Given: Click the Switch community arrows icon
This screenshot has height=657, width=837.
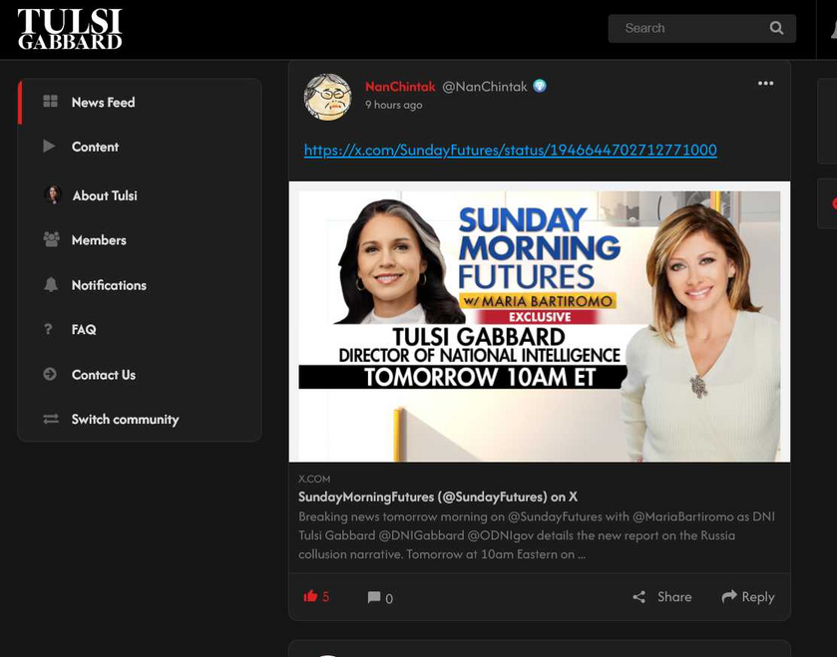Looking at the screenshot, I should pos(51,419).
